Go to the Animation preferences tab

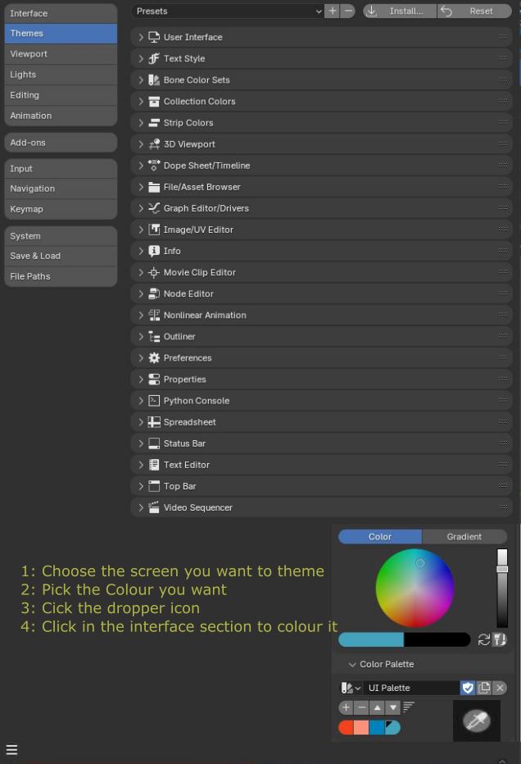click(61, 116)
